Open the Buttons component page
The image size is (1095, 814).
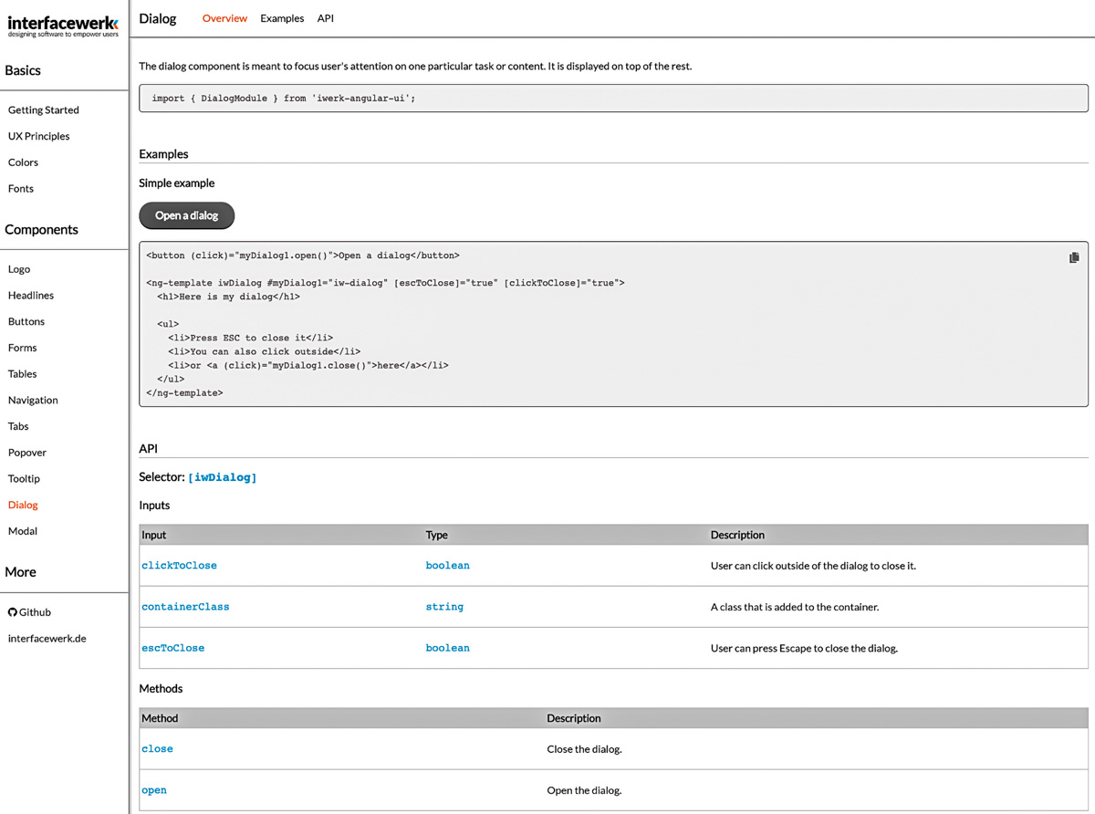(x=26, y=321)
